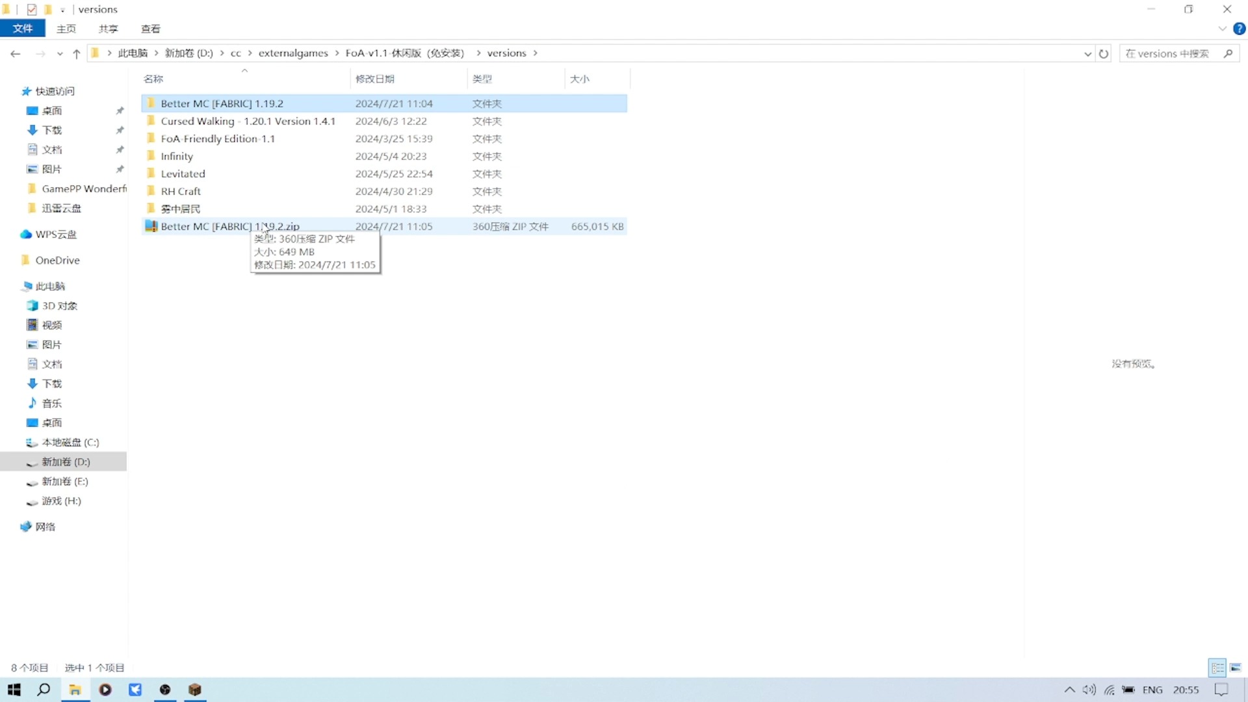This screenshot has height=702, width=1248.
Task: Click the Refresh button beside address bar
Action: [x=1104, y=54]
